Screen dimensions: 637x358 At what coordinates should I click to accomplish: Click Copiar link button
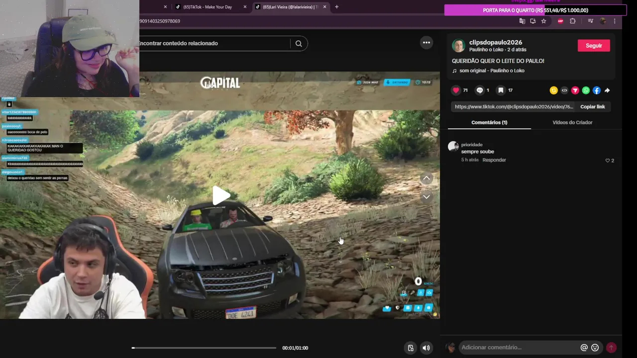click(x=593, y=107)
